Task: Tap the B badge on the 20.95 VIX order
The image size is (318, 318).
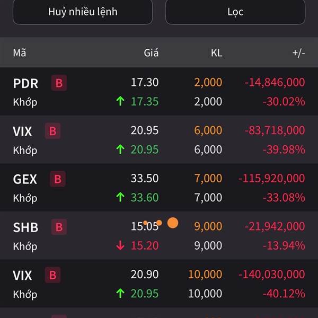Action: tap(52, 131)
